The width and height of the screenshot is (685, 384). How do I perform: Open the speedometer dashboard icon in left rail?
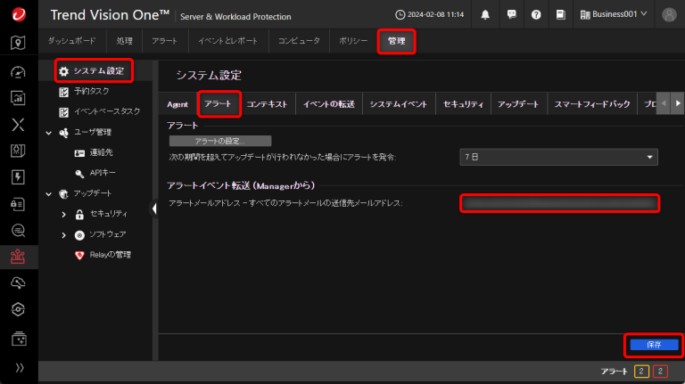click(x=18, y=72)
